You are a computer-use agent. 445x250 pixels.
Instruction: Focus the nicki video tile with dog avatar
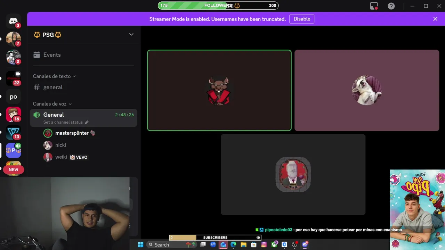367,90
